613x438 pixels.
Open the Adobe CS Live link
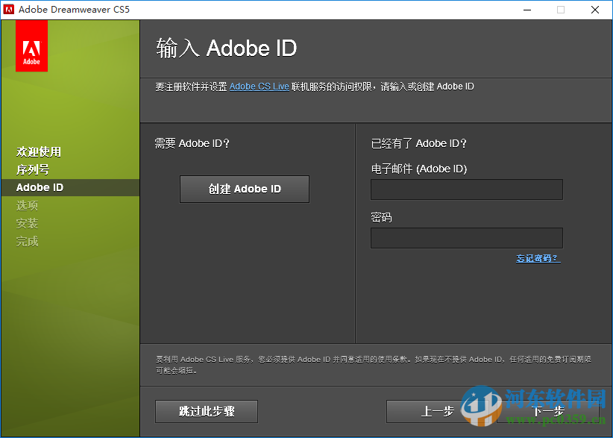tap(259, 86)
